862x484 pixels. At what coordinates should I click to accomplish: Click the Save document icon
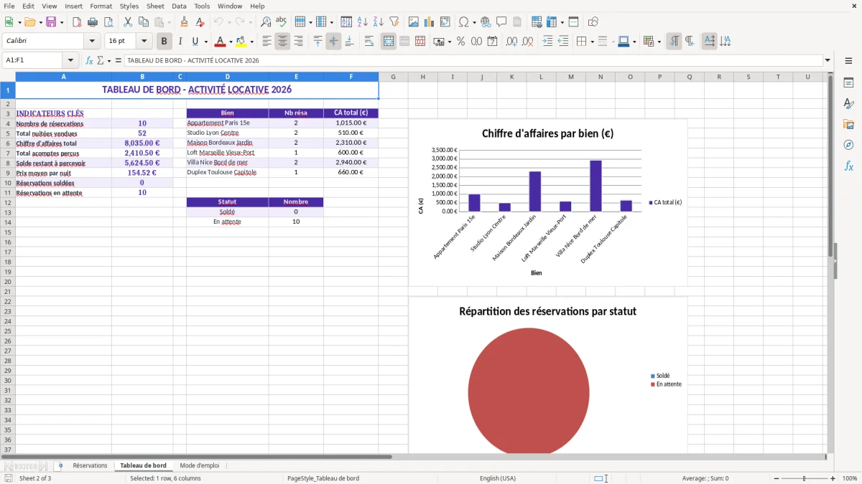pyautogui.click(x=51, y=22)
